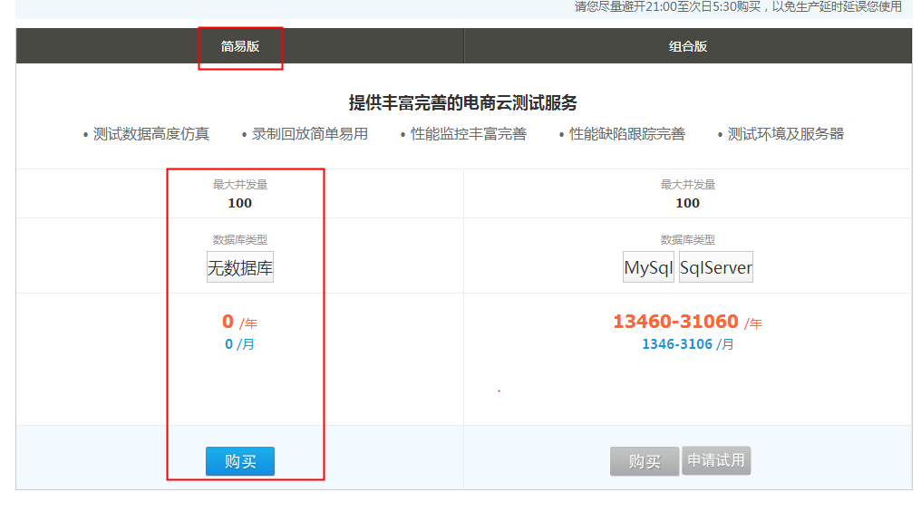Select the 无数据库 database option
Image resolution: width=921 pixels, height=521 pixels.
pos(240,268)
